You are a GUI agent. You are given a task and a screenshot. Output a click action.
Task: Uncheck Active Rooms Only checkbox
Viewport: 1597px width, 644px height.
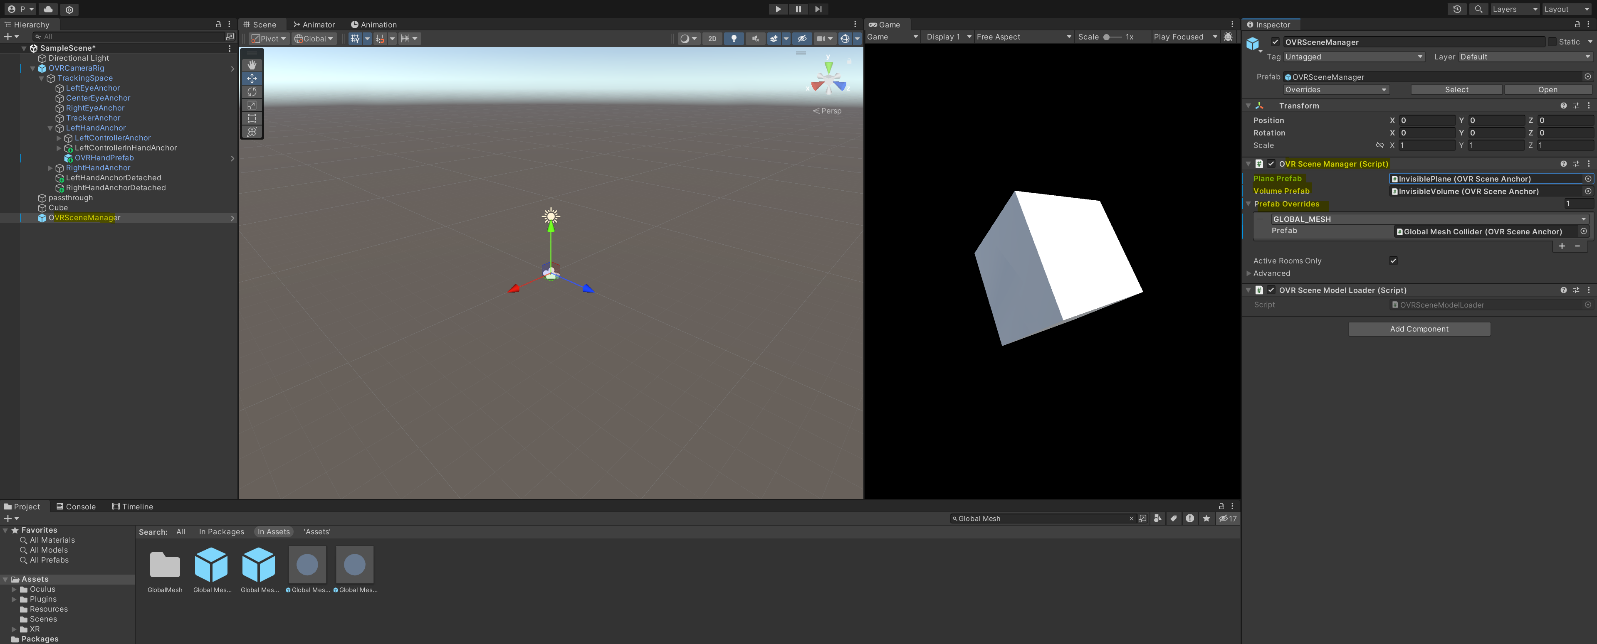1393,261
